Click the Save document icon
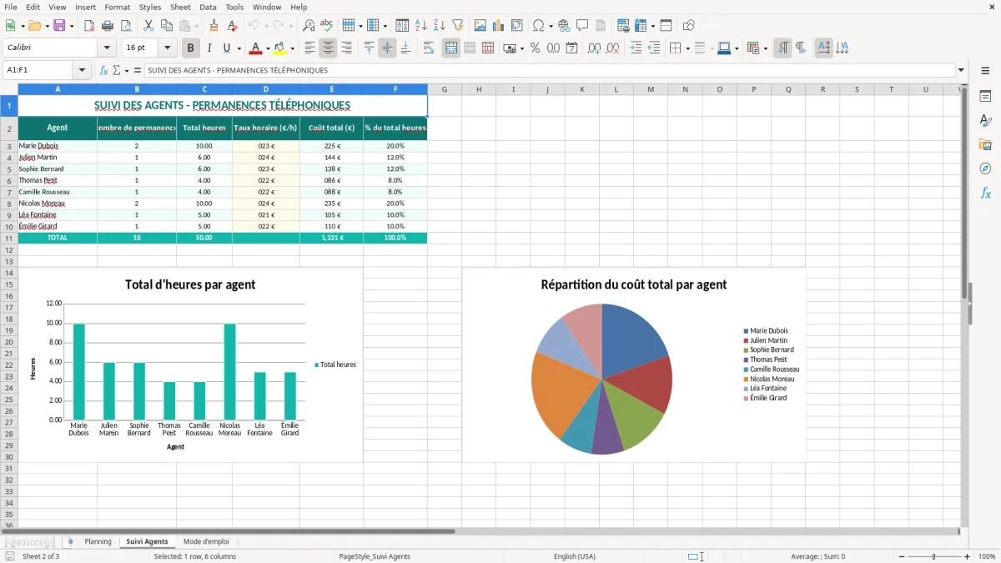This screenshot has height=563, width=1001. (59, 26)
